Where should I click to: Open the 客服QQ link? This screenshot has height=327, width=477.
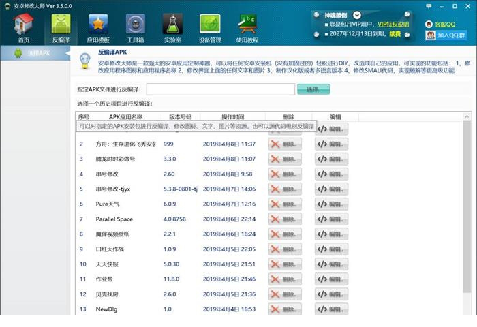coord(445,25)
